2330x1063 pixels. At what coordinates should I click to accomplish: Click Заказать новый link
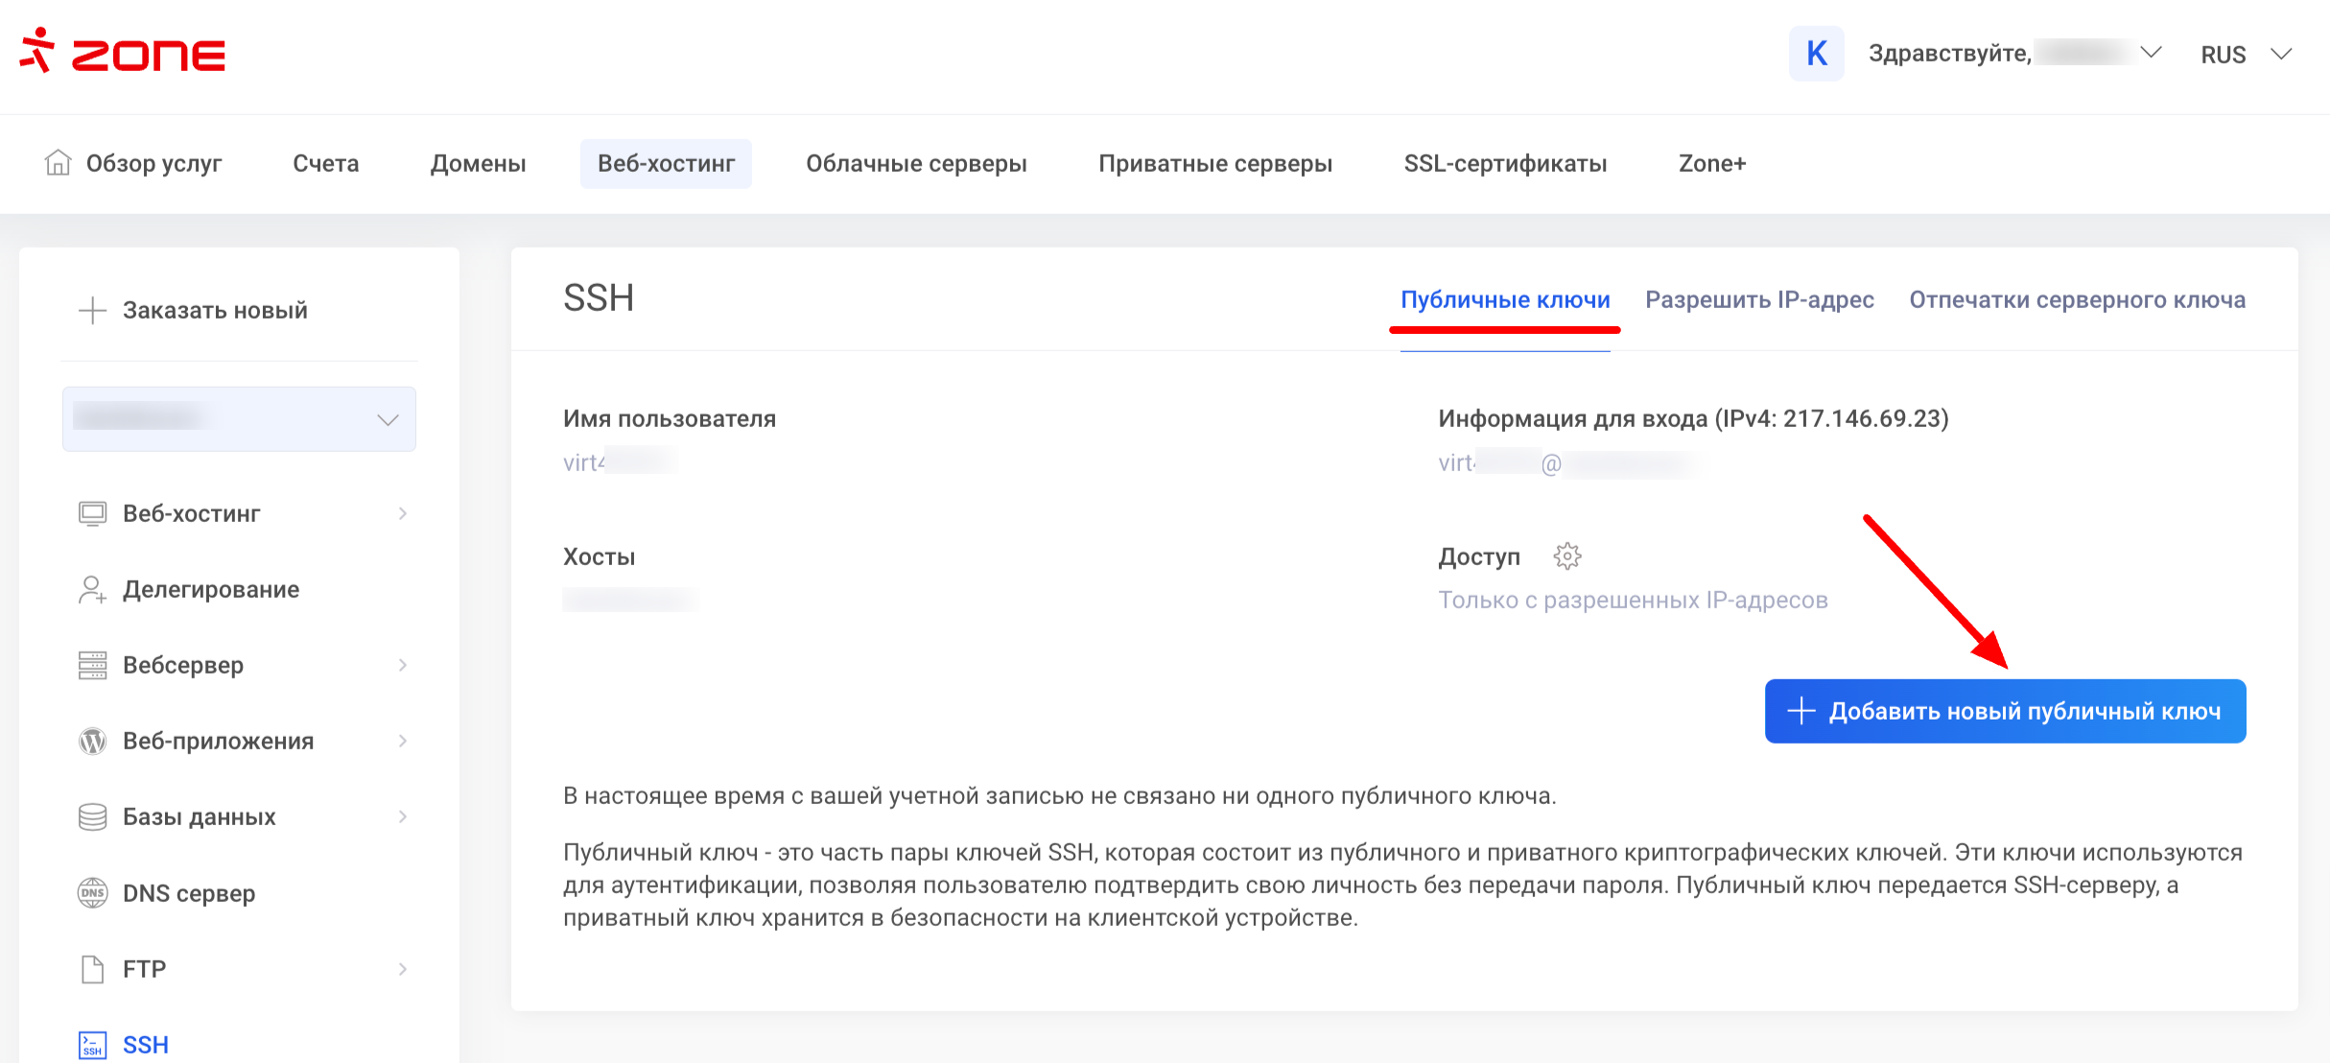coord(214,311)
